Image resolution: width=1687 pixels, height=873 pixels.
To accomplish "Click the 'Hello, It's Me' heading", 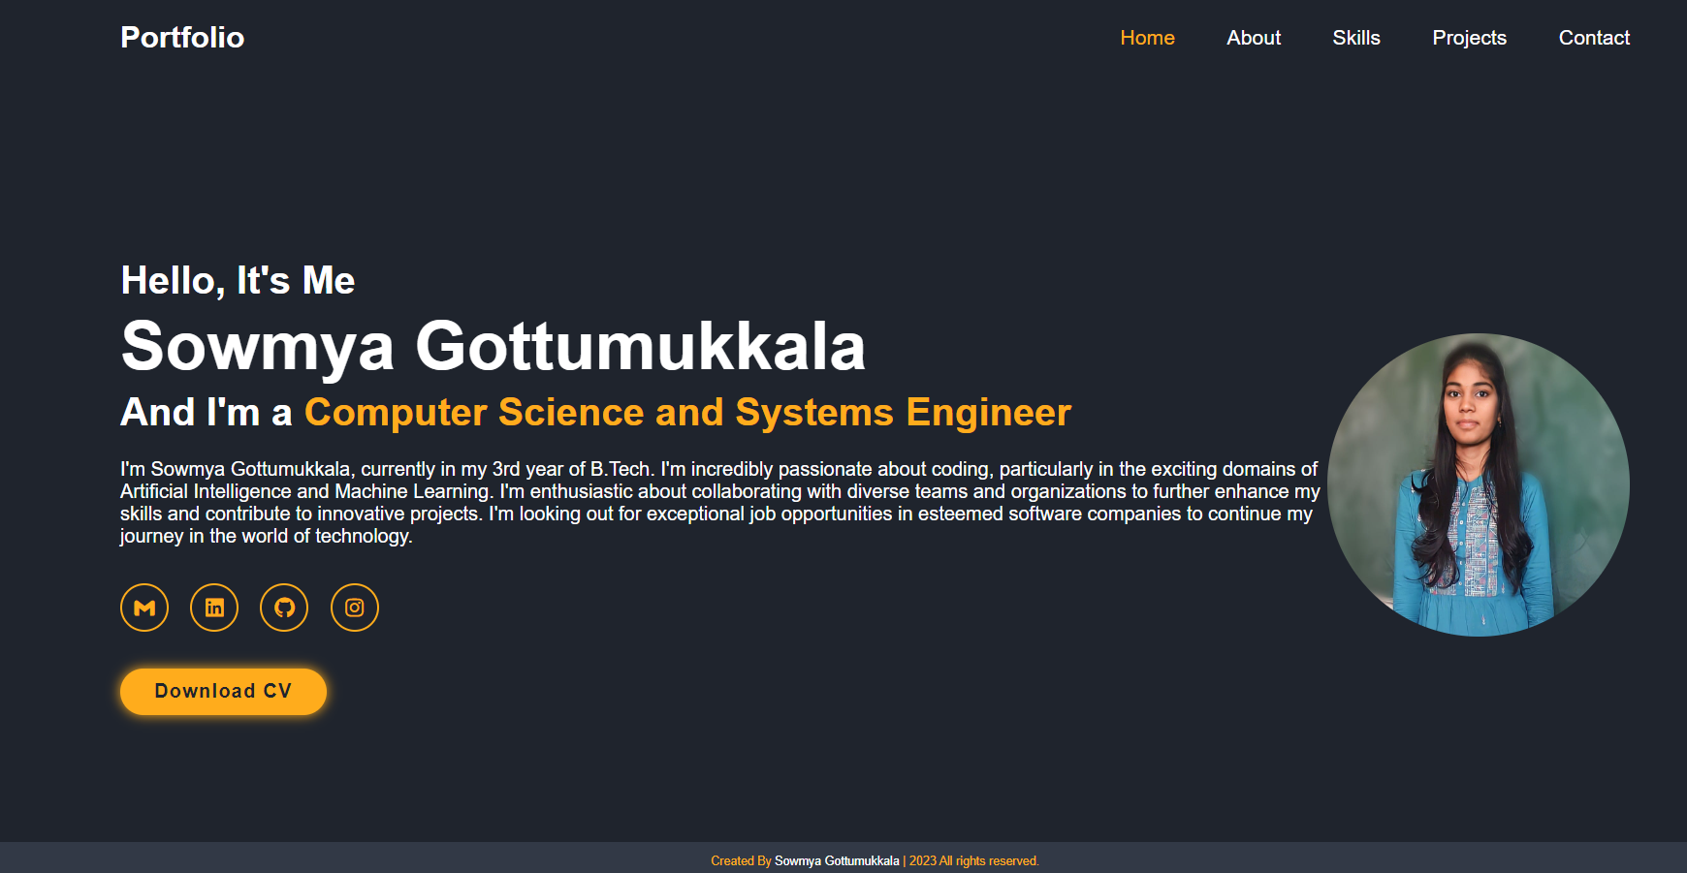I will coord(237,280).
